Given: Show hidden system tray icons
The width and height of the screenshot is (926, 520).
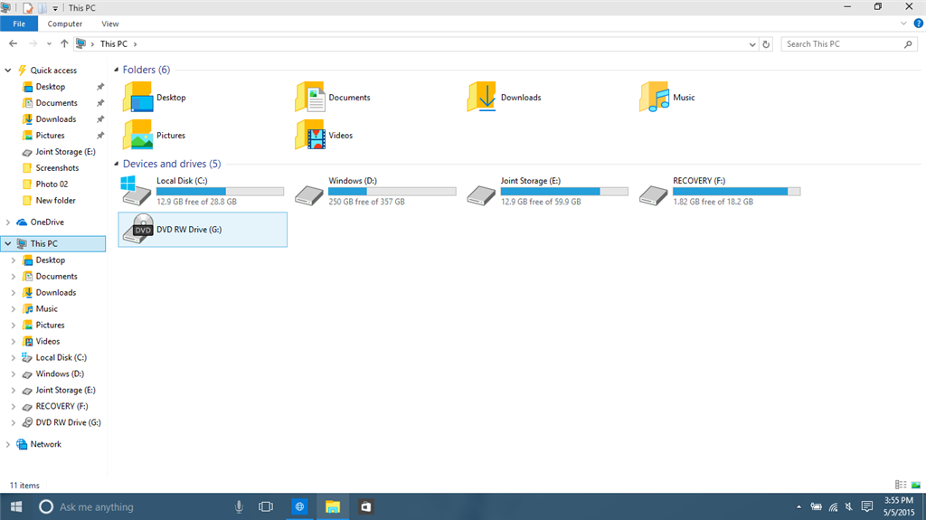Looking at the screenshot, I should click(x=798, y=506).
